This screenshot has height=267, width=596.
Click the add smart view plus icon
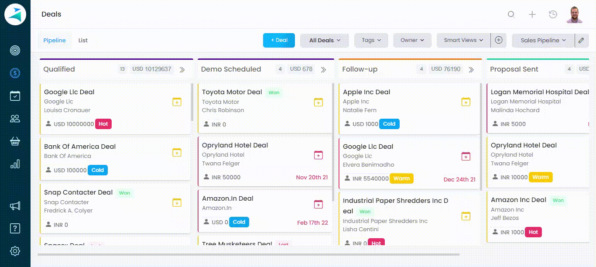(499, 40)
